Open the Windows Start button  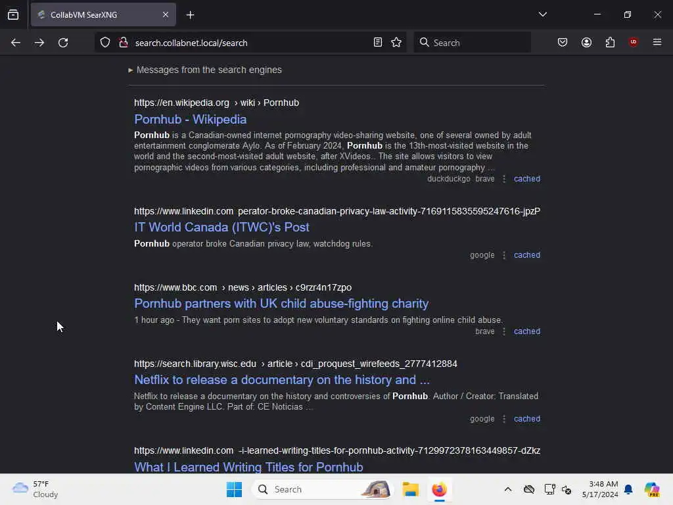coord(234,489)
